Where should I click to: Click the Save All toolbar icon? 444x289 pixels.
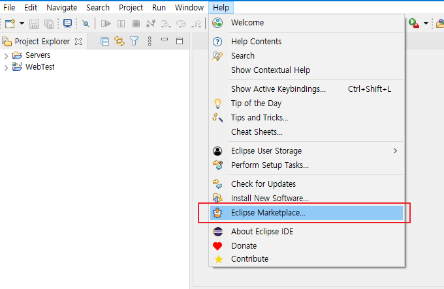pos(49,23)
